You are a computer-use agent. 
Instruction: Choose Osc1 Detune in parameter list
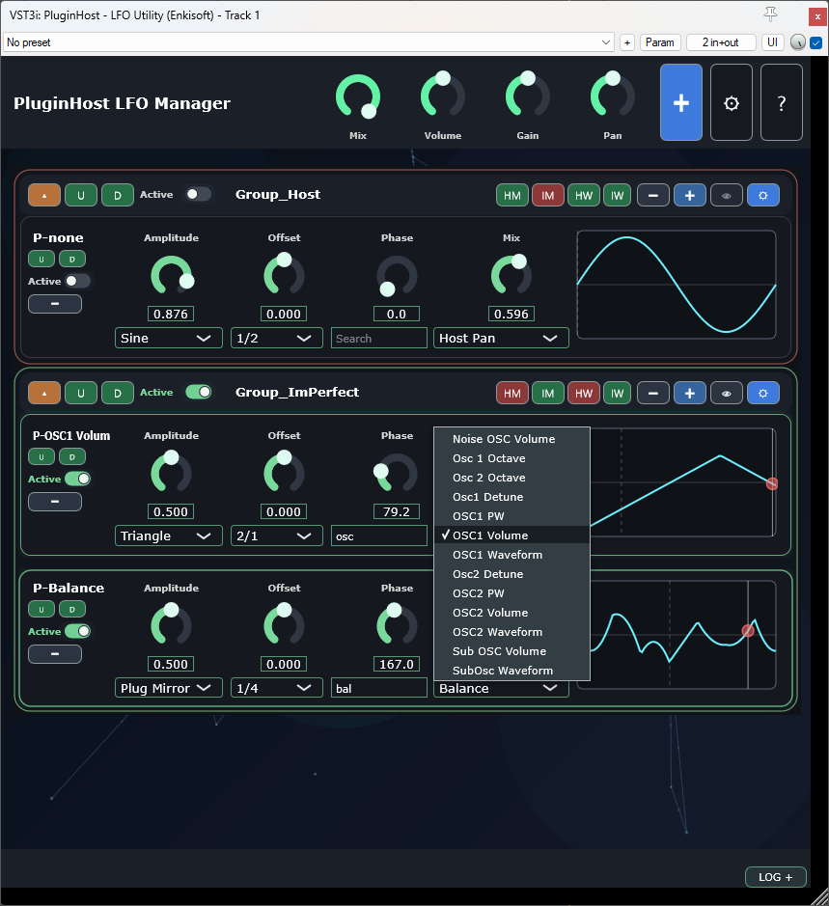pyautogui.click(x=511, y=497)
